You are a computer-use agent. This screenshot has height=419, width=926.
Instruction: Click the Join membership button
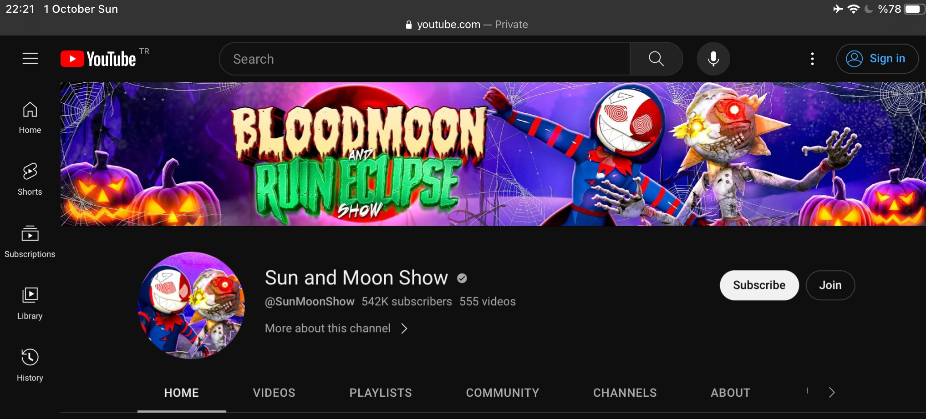pos(830,285)
